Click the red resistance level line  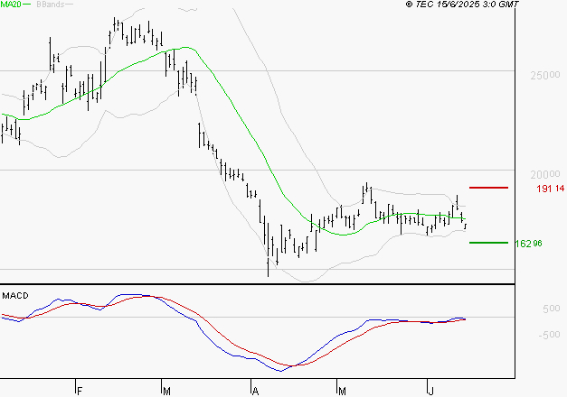click(x=488, y=188)
